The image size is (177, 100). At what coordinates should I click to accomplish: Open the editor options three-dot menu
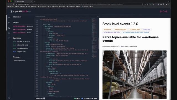point(98,16)
